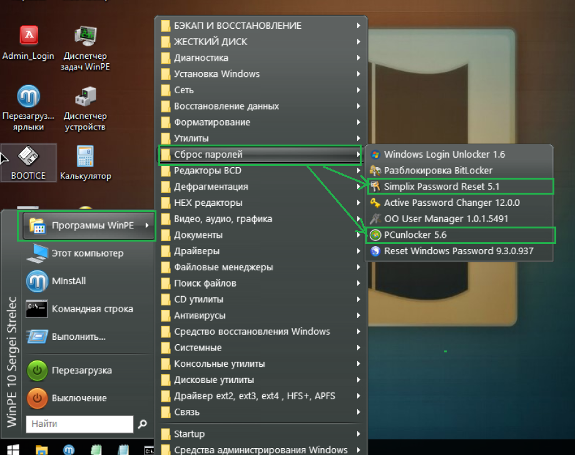Image resolution: width=575 pixels, height=455 pixels.
Task: Open the Восстановление данных folder
Action: 261,106
